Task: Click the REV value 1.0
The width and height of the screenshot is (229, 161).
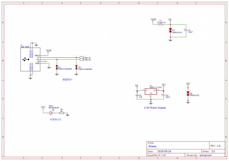Action: (218, 145)
